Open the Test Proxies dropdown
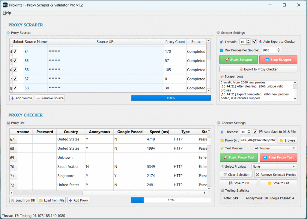Image resolution: width=307 pixels, height=219 pixels. (275, 148)
